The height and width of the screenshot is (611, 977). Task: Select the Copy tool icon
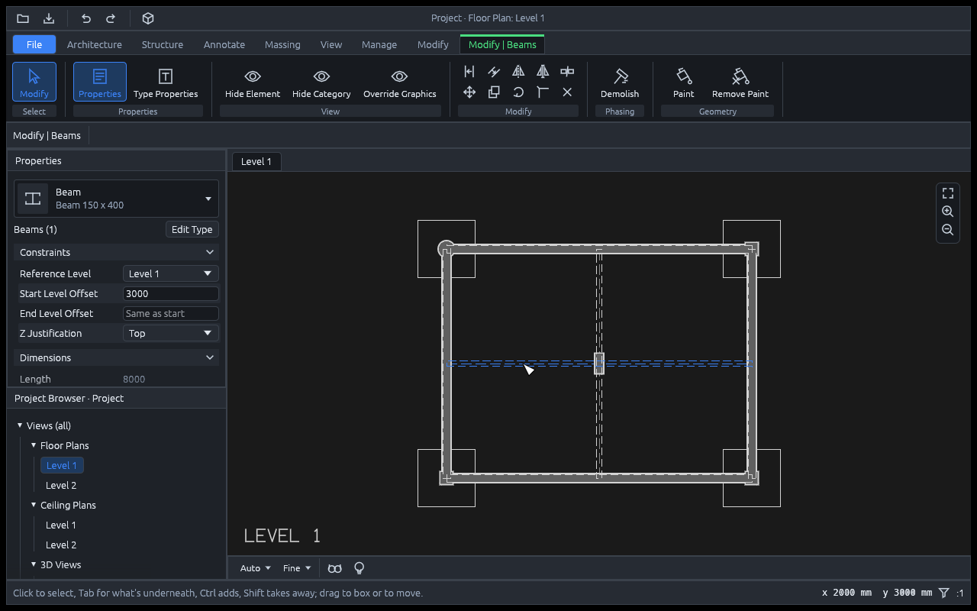[x=494, y=92]
